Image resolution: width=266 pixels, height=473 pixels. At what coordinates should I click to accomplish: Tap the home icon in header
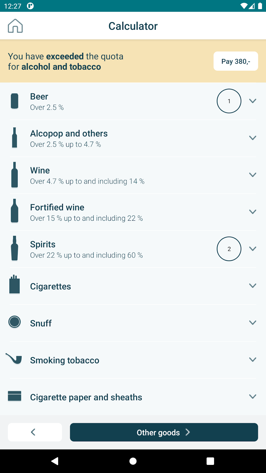click(x=15, y=26)
